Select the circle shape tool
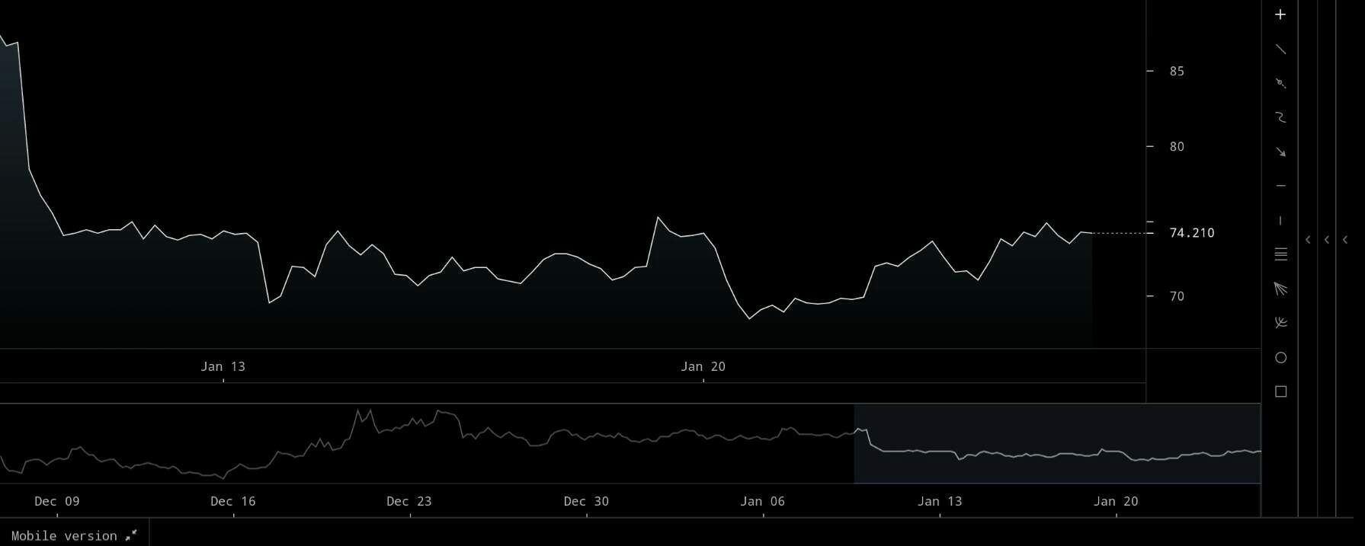 coord(1280,357)
